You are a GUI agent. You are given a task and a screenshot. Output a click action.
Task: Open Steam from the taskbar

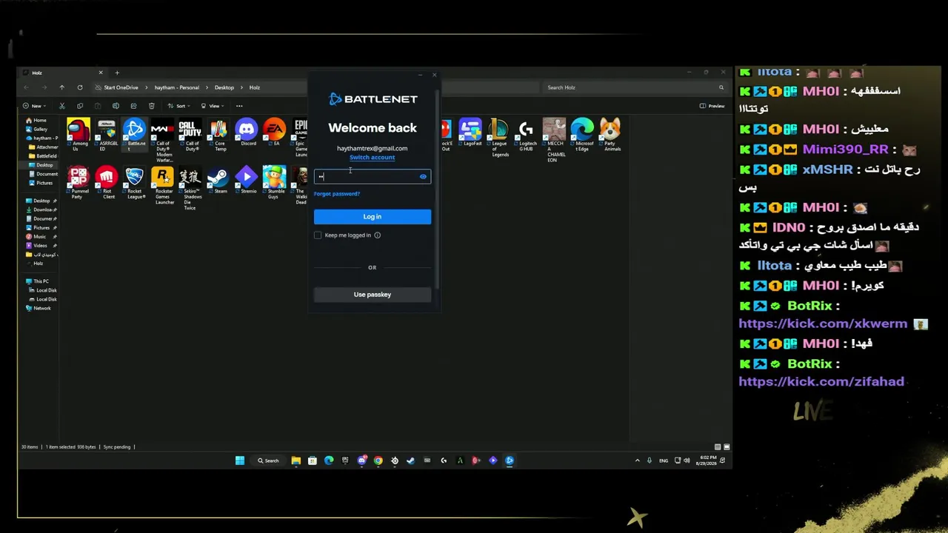click(x=411, y=460)
